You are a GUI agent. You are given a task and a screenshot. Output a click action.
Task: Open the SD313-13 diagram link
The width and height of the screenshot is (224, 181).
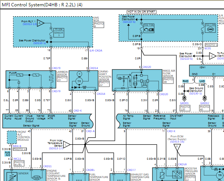[x=29, y=24]
